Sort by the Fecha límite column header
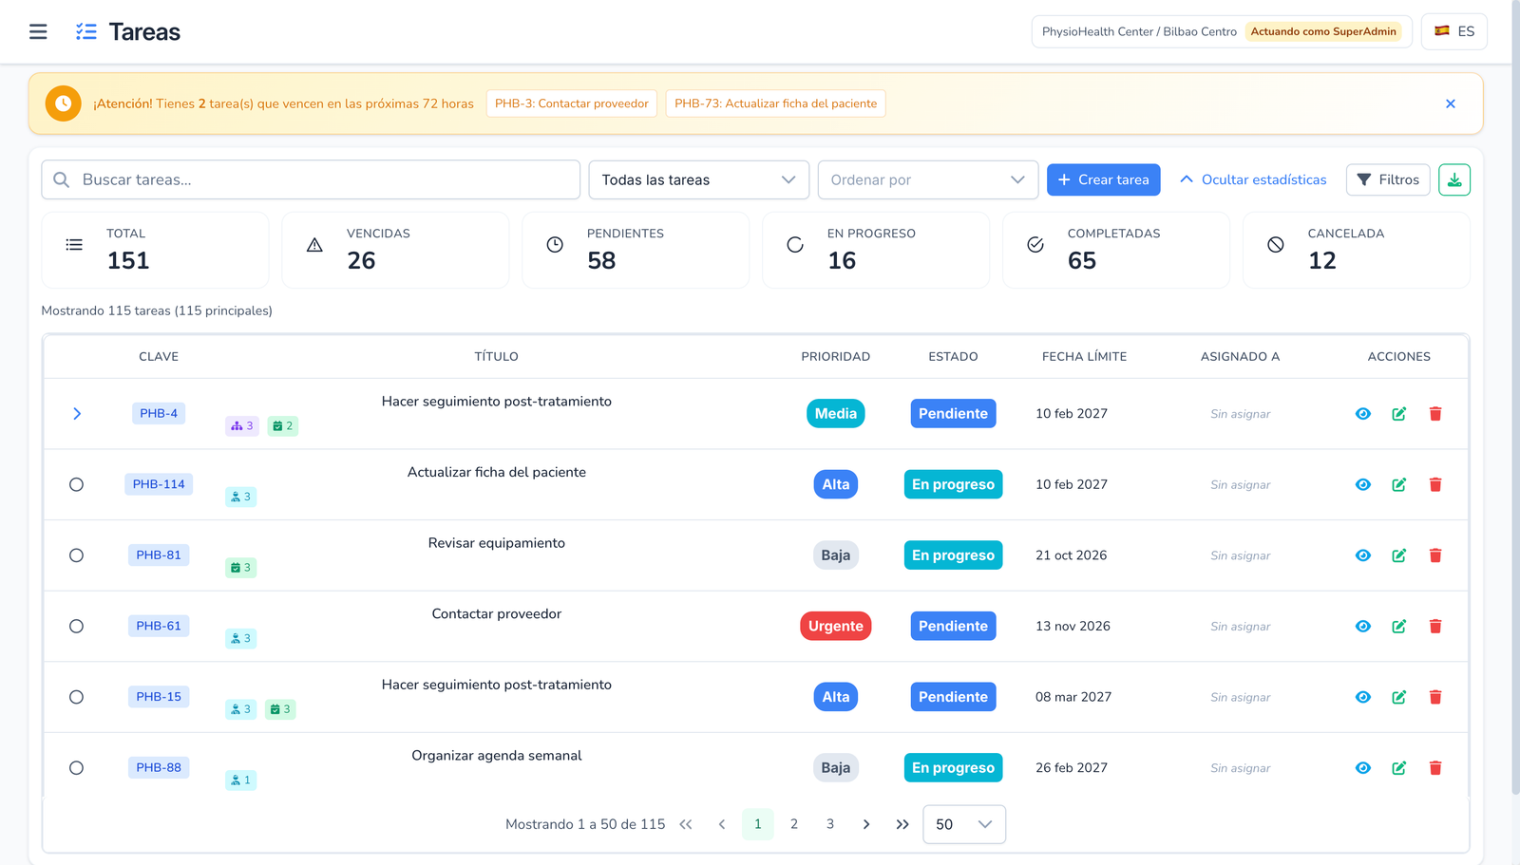Screen dimensions: 1520x865 1084,357
